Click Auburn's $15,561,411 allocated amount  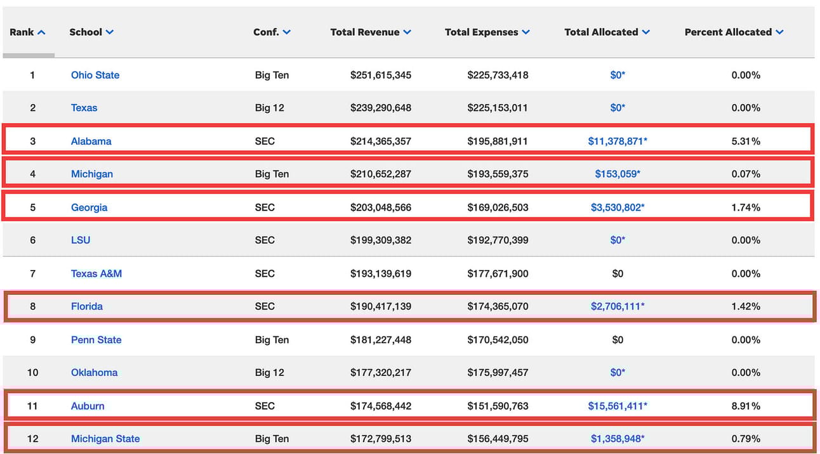[x=617, y=406]
